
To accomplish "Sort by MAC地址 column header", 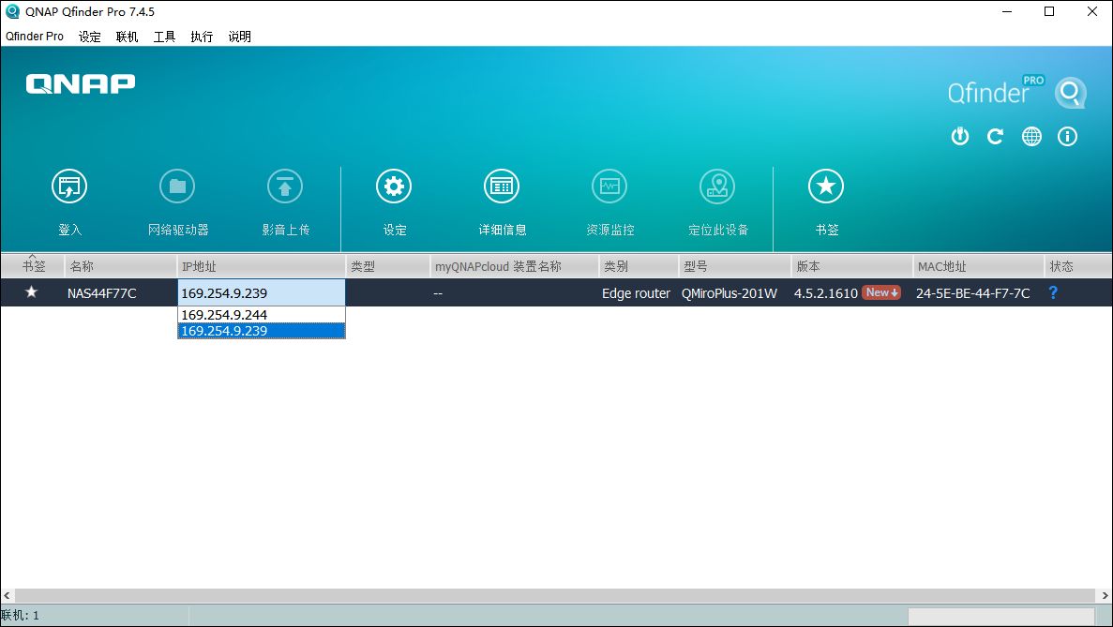I will coord(978,266).
